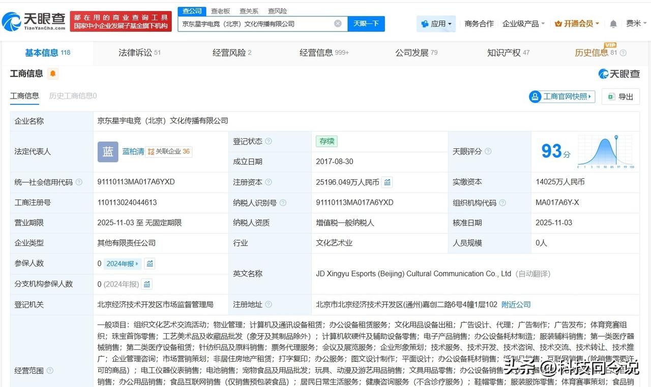
Task: Switch to the 公司发展 tab
Action: 416,53
